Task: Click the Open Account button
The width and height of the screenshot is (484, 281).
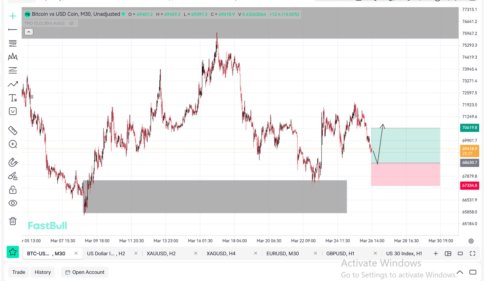Action: click(85, 272)
